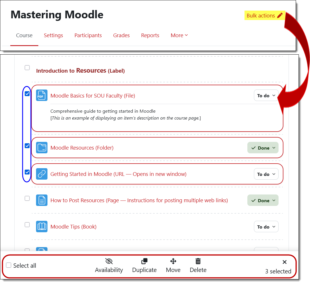Open the Done dropdown for Moodle Resources folder

pyautogui.click(x=263, y=148)
